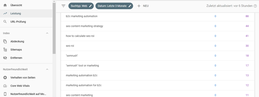Click the clicks value for 'seo roi'

pyautogui.click(x=215, y=46)
